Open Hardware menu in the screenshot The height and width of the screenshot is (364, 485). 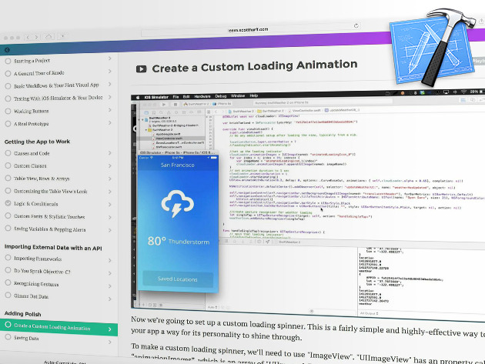[x=202, y=96]
